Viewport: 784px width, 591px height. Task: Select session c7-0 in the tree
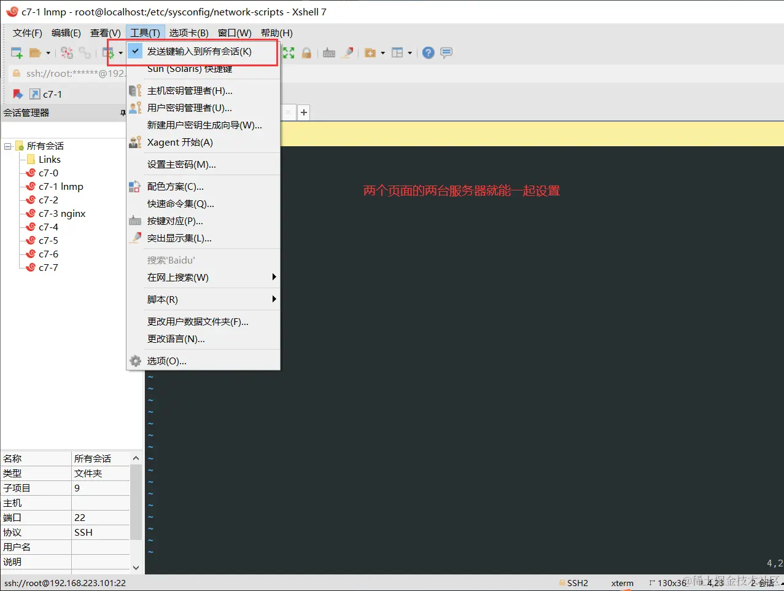click(49, 173)
